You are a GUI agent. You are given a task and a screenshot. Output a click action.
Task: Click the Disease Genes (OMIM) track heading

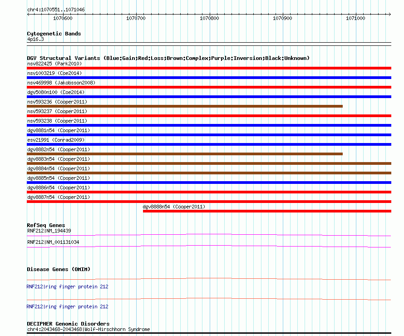[x=59, y=269]
